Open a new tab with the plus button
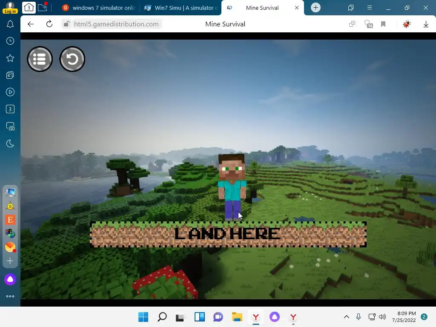The height and width of the screenshot is (327, 436). tap(316, 8)
